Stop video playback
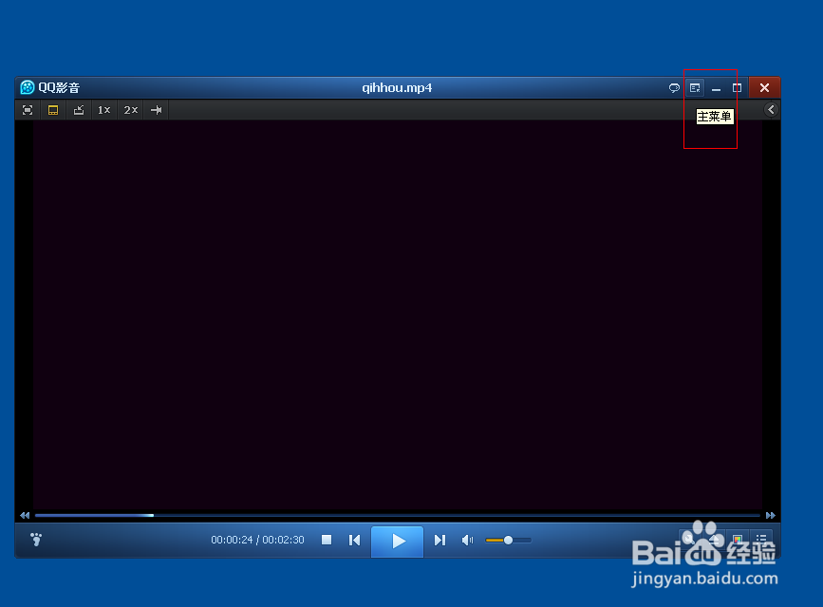Screen dimensions: 823x607 [327, 540]
